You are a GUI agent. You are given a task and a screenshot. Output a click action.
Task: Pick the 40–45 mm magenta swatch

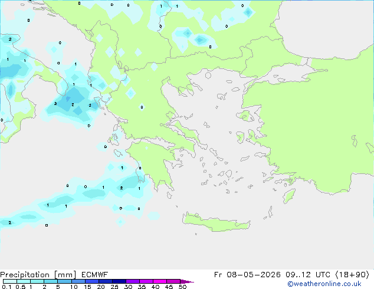pyautogui.click(x=160, y=281)
